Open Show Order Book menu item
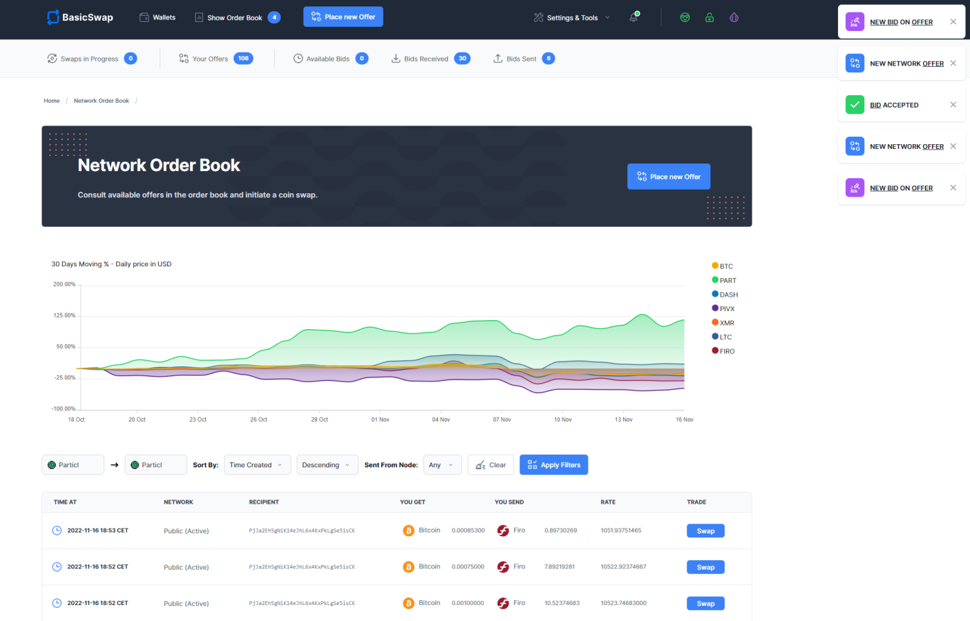970x621 pixels. pos(229,17)
